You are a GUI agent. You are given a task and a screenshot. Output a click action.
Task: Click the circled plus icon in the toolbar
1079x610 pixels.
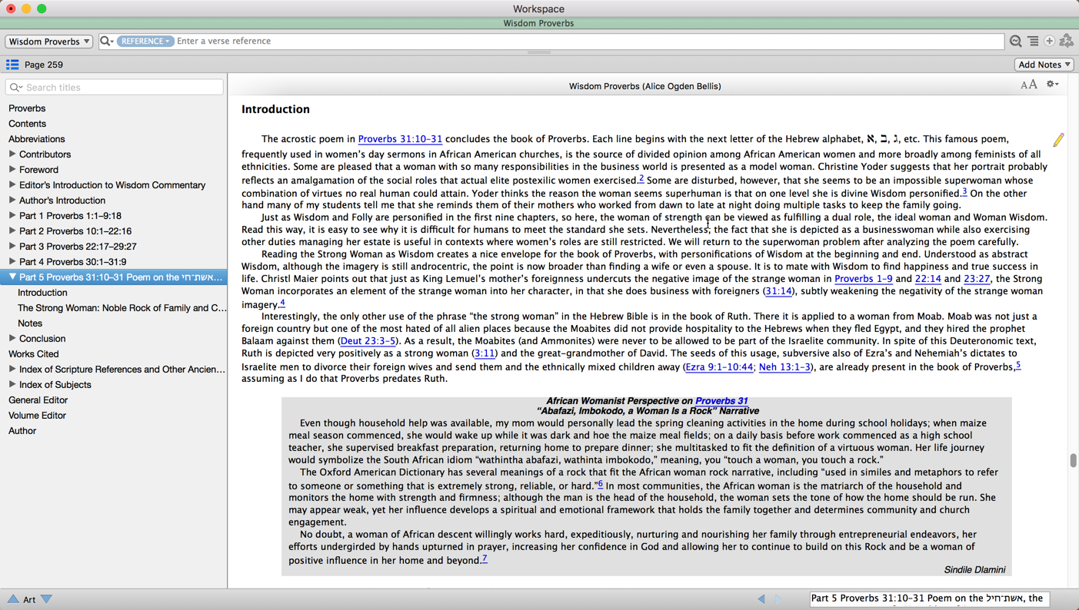1049,41
